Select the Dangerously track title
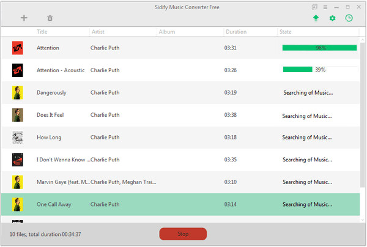 [51, 93]
